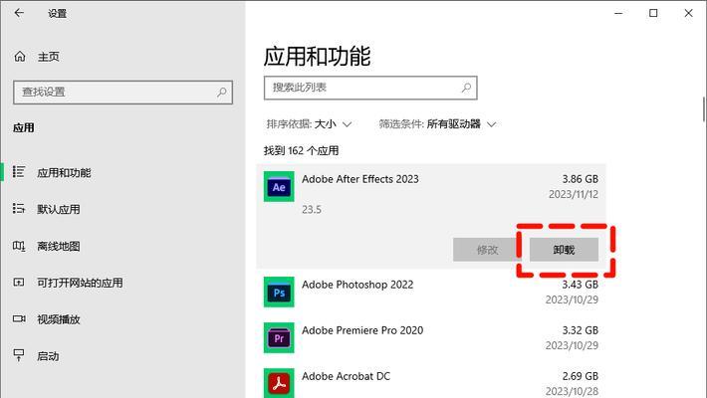Click the 3.86 GB size value
The width and height of the screenshot is (707, 398).
click(x=580, y=179)
